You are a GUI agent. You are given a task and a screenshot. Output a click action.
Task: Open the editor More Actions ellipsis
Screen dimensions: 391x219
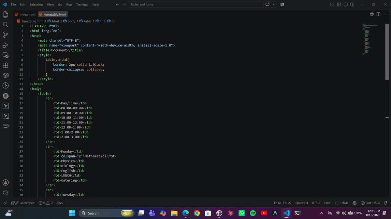[385, 14]
